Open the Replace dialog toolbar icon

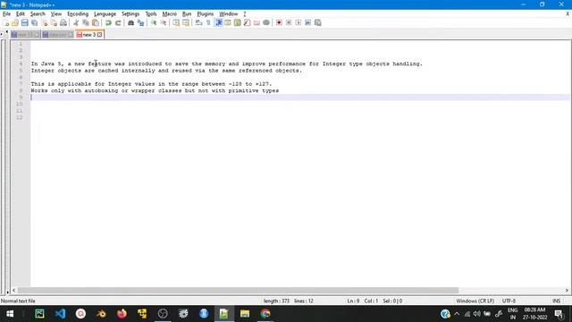click(x=140, y=22)
